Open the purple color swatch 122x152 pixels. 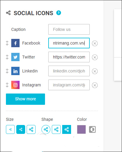point(81,129)
